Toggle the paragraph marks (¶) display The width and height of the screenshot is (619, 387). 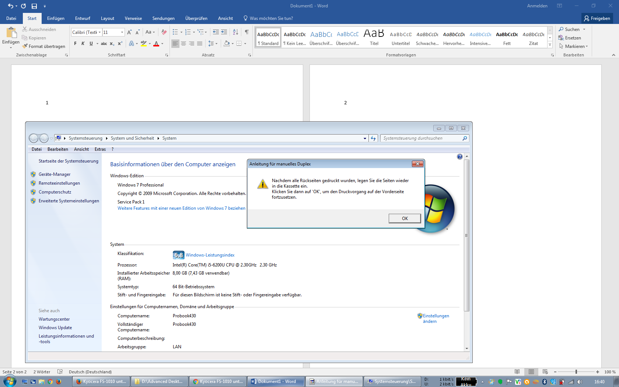[x=246, y=32]
